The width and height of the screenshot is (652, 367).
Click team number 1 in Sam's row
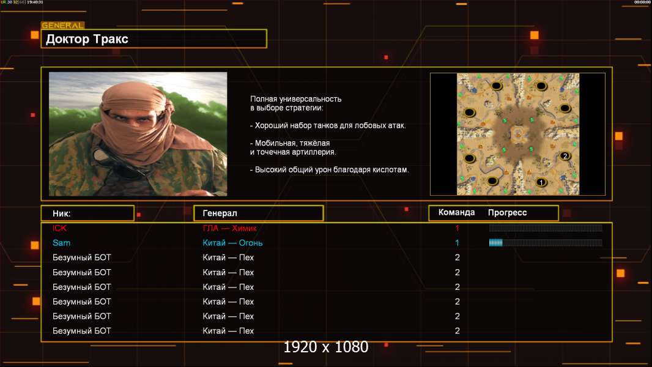[457, 243]
